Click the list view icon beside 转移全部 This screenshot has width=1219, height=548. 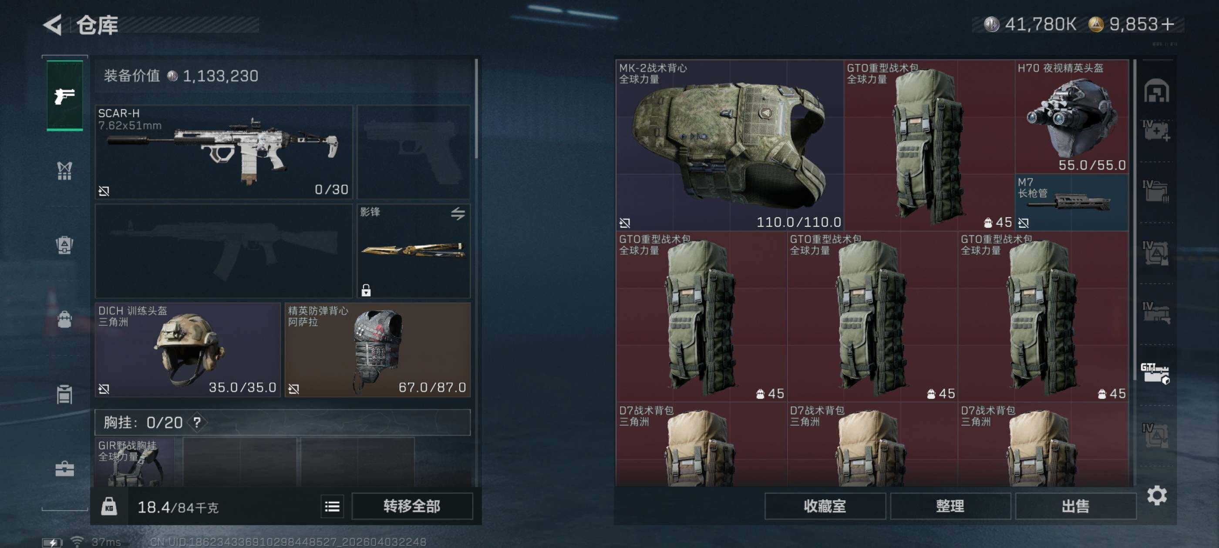click(332, 507)
